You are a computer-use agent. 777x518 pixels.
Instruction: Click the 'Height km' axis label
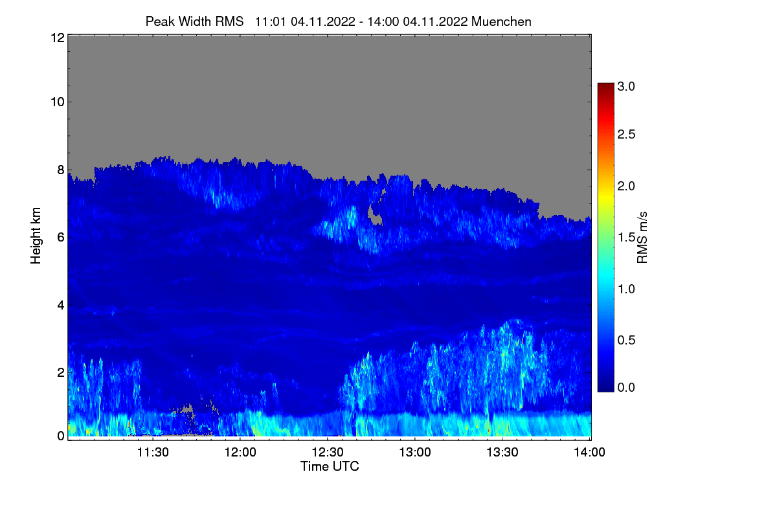36,236
